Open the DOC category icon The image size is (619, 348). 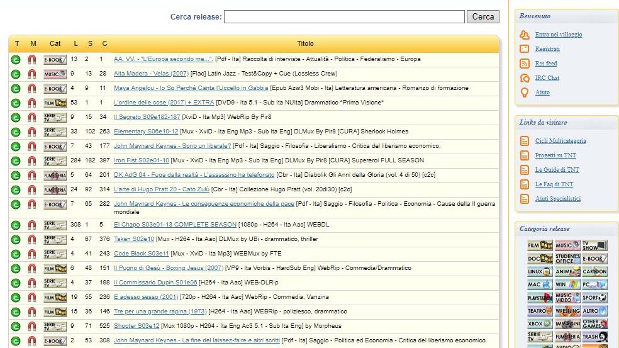[x=540, y=259]
